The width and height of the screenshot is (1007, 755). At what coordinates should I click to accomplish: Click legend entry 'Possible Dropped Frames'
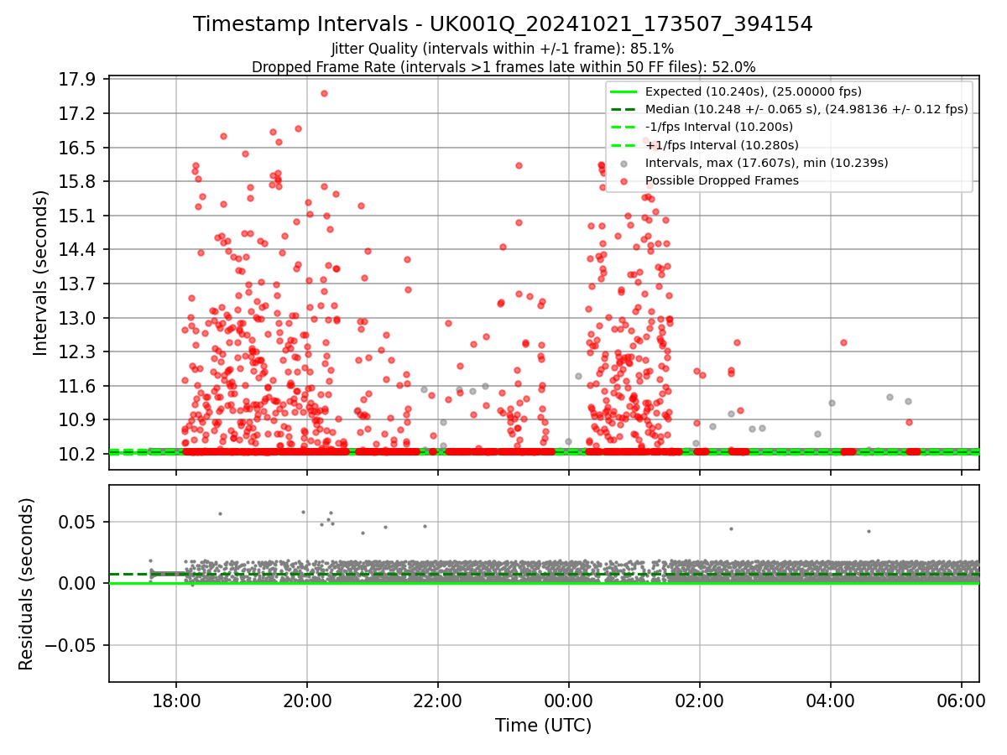click(x=722, y=180)
